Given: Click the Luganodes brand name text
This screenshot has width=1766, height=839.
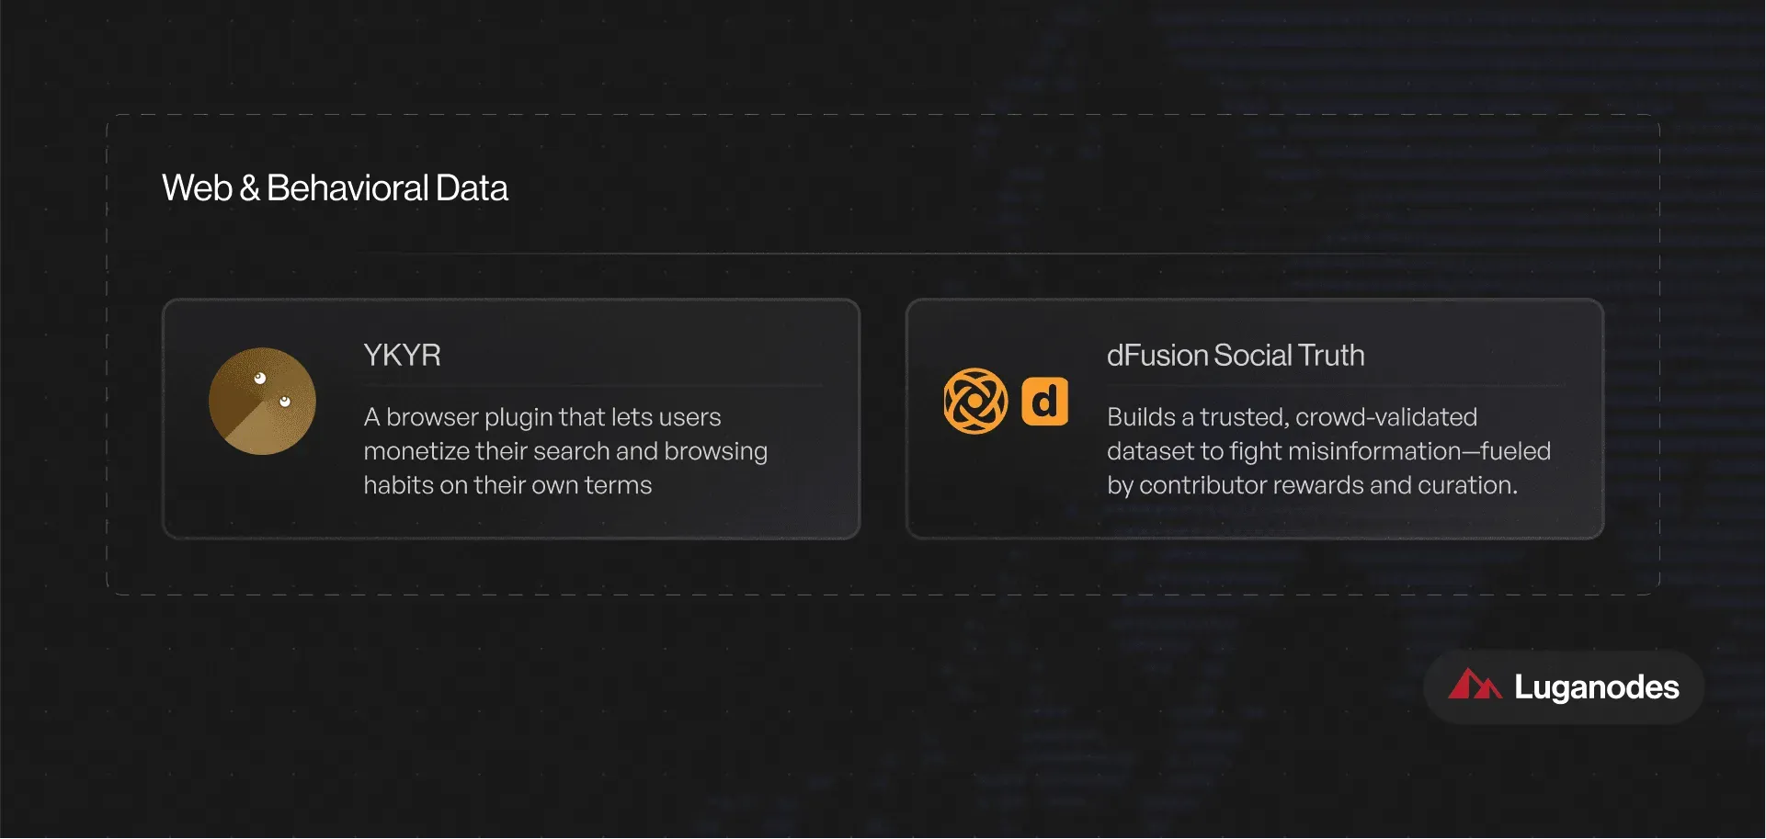Looking at the screenshot, I should pos(1597,687).
